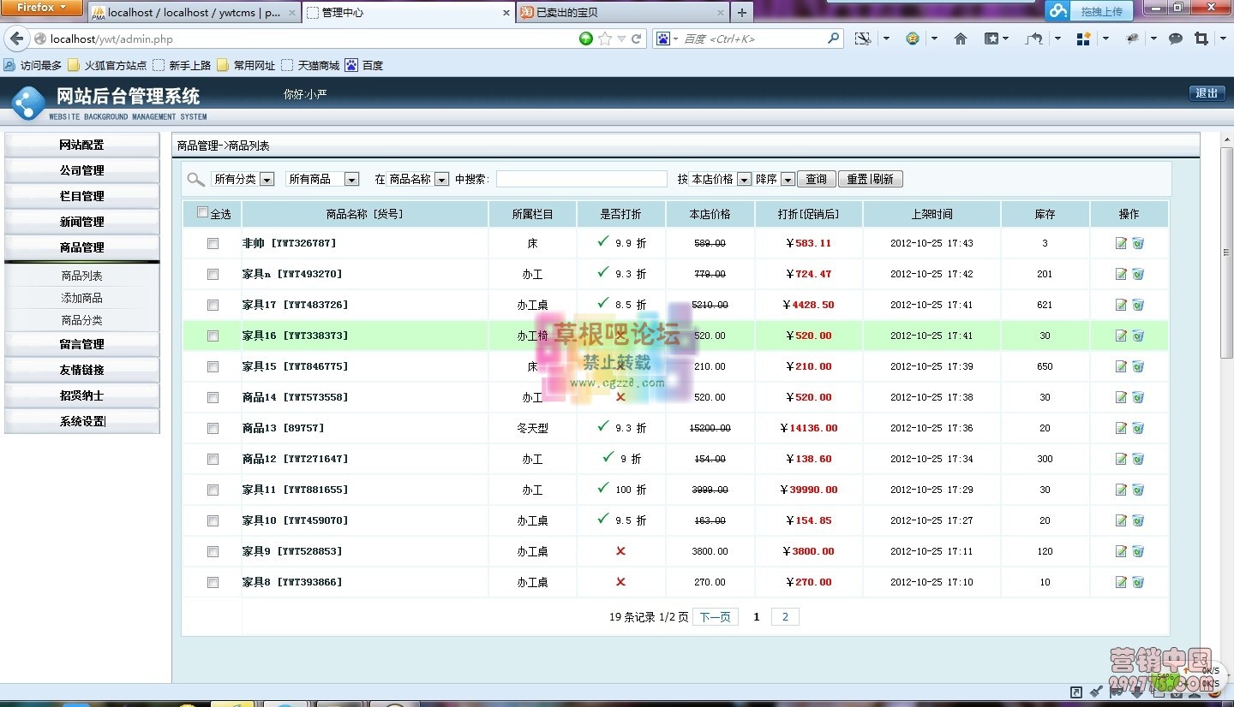Click the website logo in the header

[x=28, y=100]
